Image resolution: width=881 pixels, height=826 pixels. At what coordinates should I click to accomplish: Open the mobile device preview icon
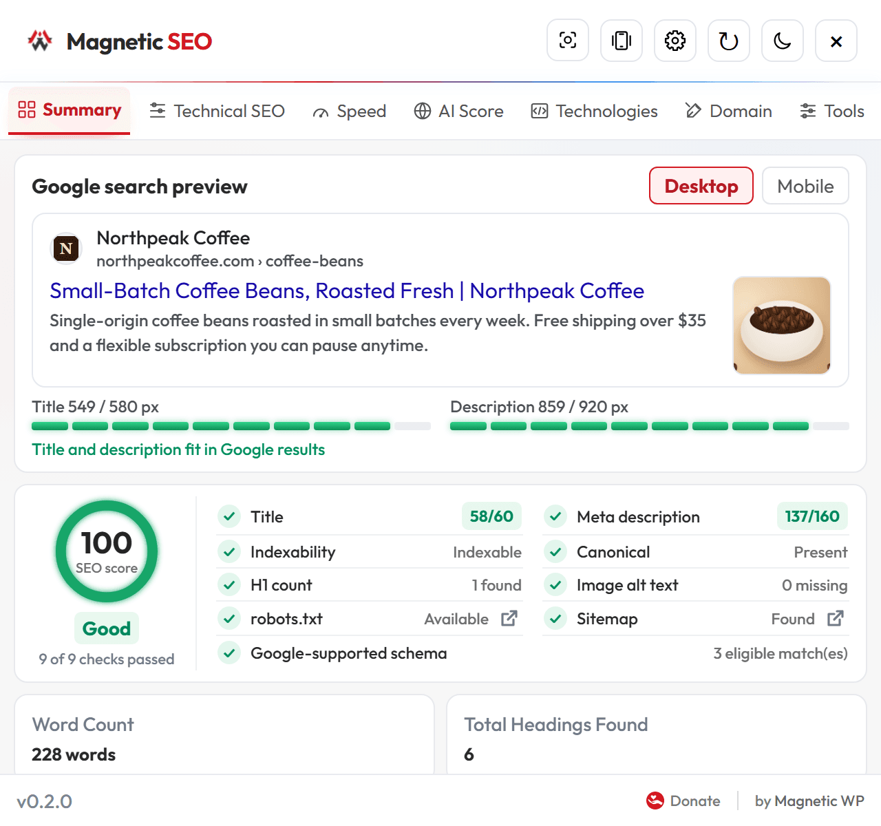pos(622,41)
